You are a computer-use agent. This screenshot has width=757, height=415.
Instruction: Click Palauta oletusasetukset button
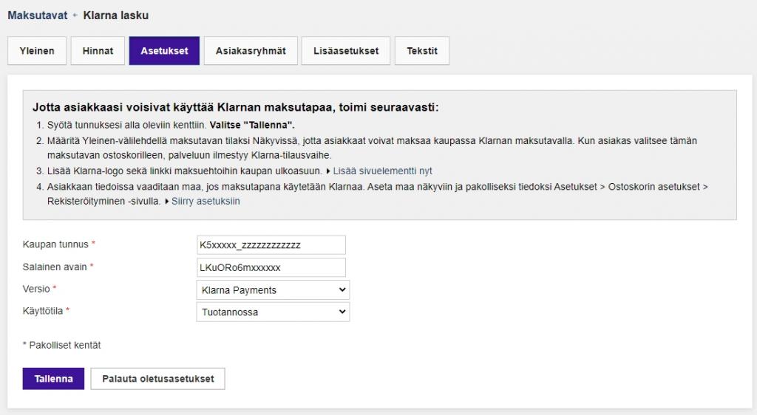pyautogui.click(x=158, y=379)
